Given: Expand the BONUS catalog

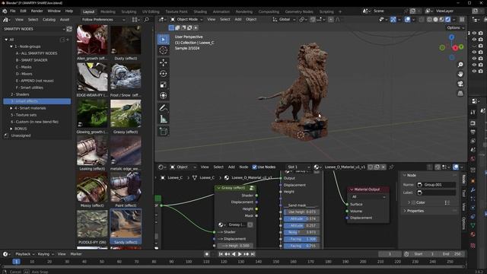Looking at the screenshot, I should click(11, 129).
